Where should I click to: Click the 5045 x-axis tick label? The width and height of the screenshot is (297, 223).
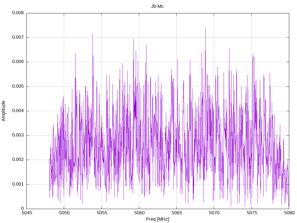[27, 213]
